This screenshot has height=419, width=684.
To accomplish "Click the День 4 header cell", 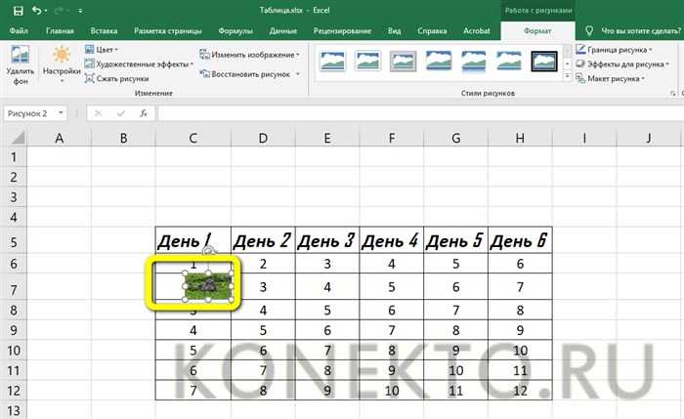I will (391, 240).
